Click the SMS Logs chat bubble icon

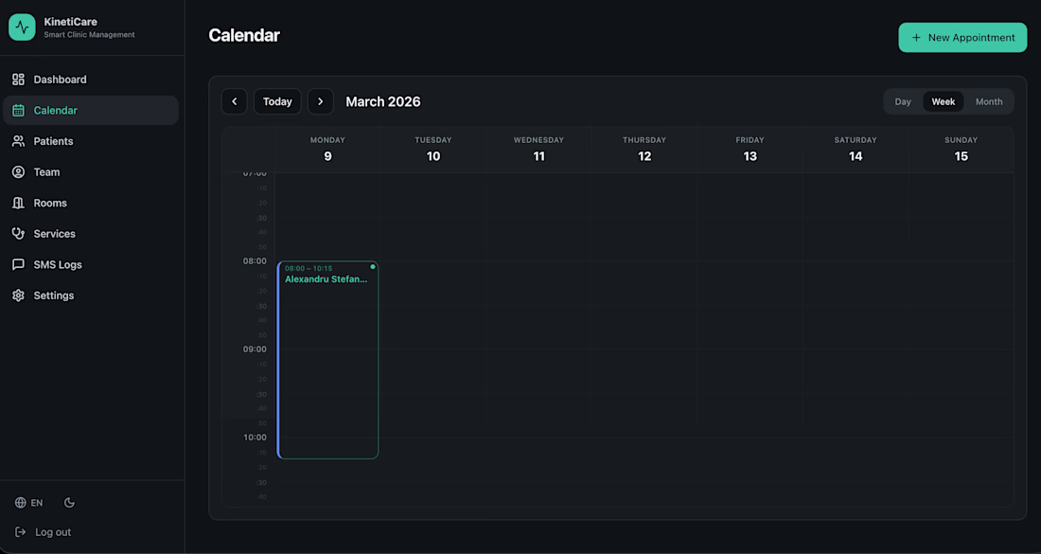coord(19,264)
